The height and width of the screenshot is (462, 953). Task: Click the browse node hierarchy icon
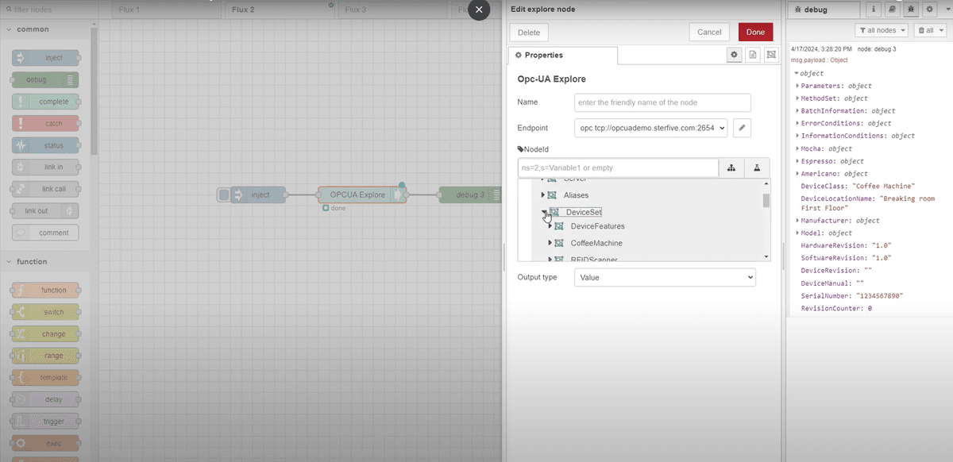point(731,168)
